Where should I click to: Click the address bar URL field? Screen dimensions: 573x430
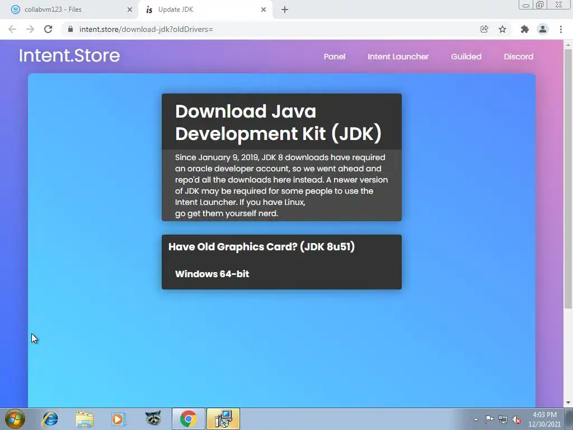(270, 29)
